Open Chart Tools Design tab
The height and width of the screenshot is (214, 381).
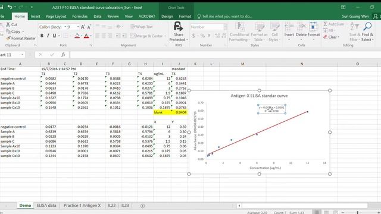click(167, 16)
